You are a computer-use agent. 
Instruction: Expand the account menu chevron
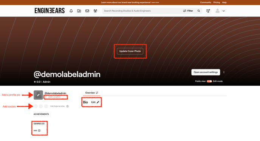(x=223, y=11)
